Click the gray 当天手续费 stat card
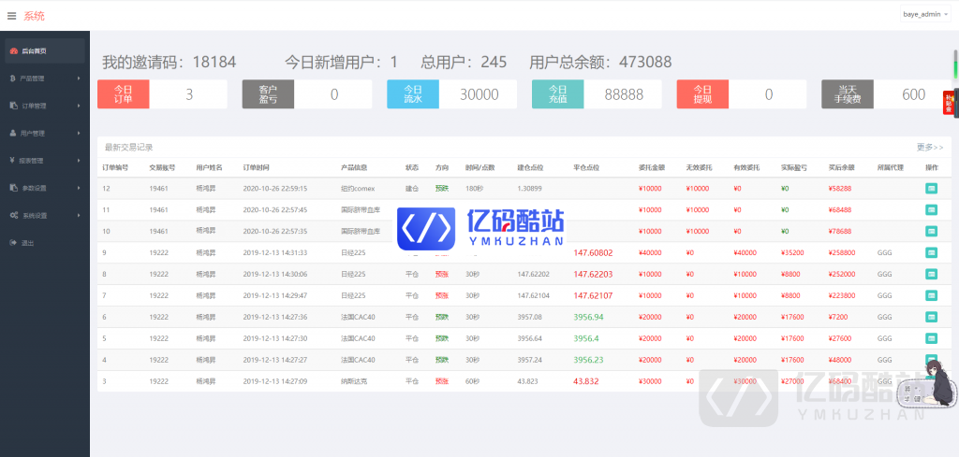 click(x=886, y=94)
